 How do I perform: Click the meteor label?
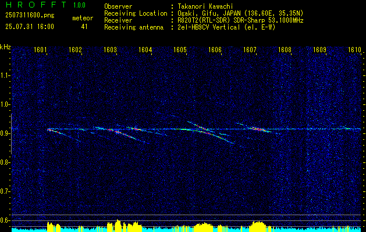tap(83, 18)
